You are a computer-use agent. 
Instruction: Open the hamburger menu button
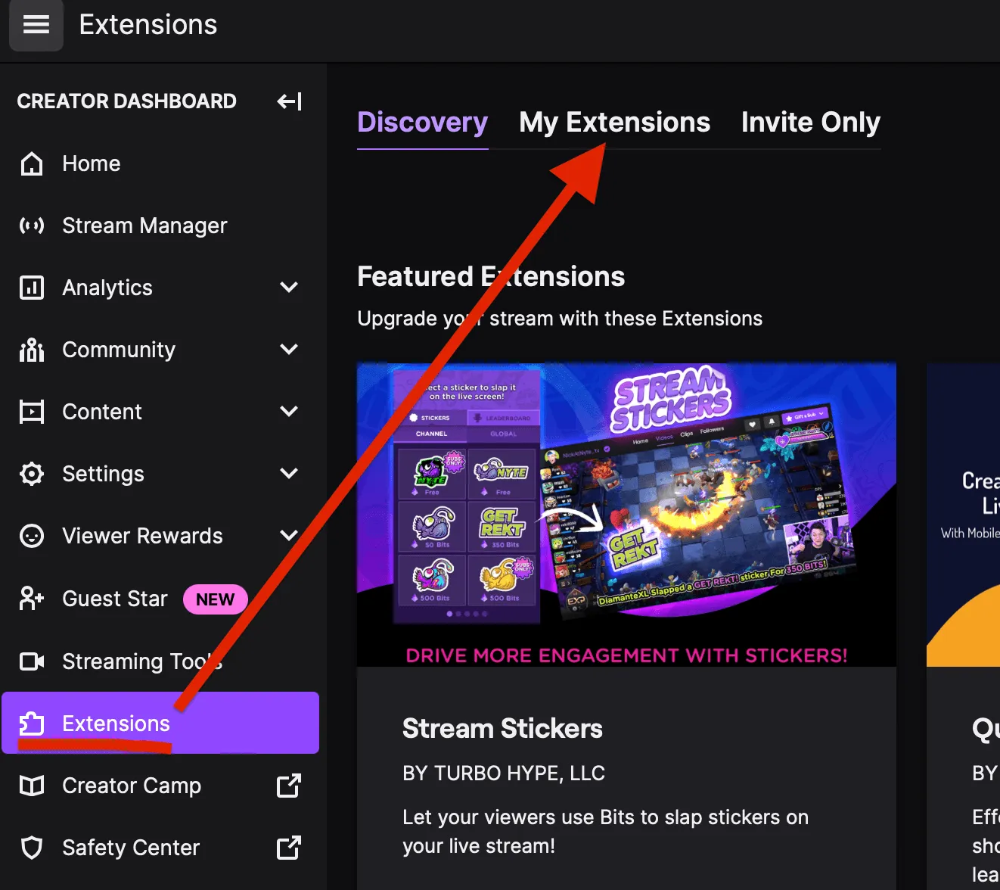36,24
